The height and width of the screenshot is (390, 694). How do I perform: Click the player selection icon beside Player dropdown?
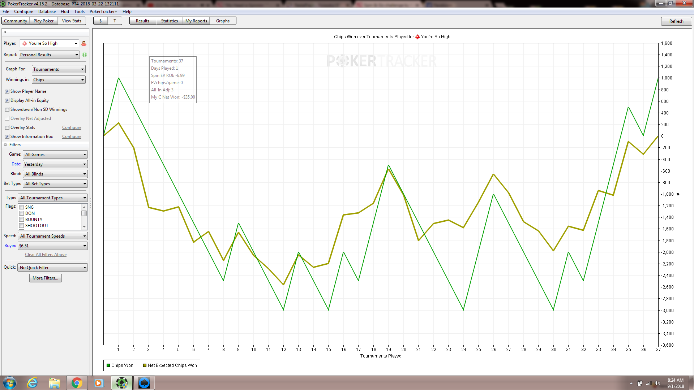coord(84,43)
